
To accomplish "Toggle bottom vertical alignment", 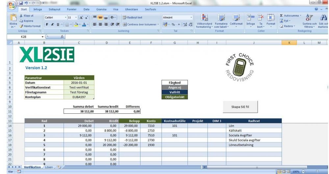I will point(106,18).
